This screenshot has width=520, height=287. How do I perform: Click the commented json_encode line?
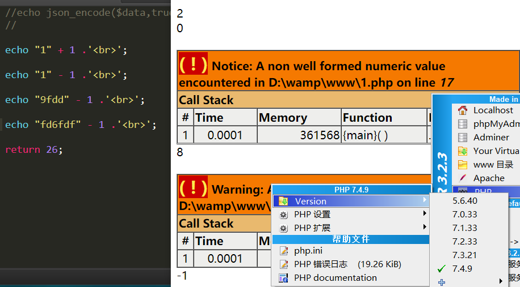point(88,12)
